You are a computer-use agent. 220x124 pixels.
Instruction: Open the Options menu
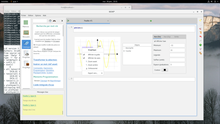38,15
